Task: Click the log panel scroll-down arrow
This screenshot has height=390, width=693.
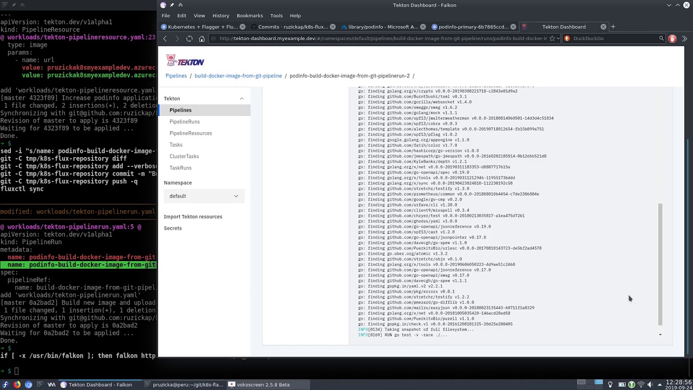Action: click(660, 335)
